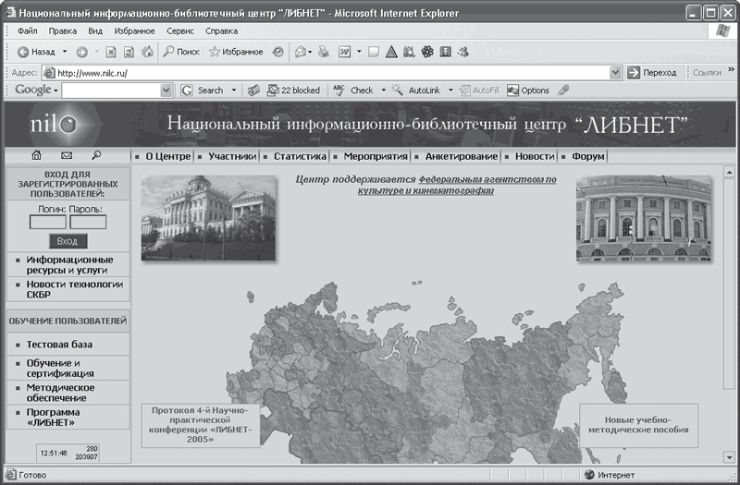Open the History clock icon

(x=278, y=52)
